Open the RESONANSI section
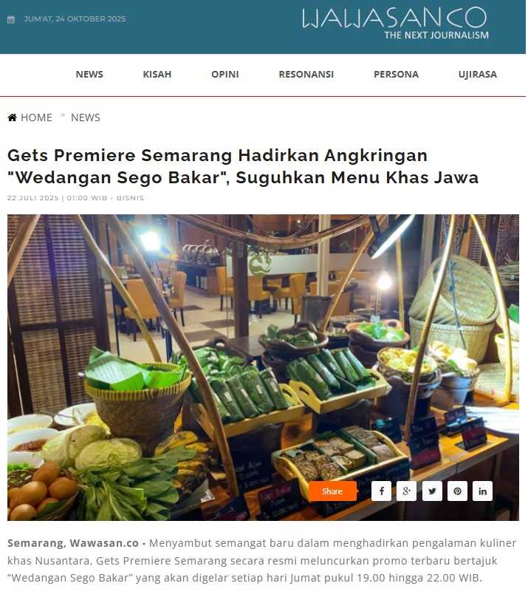 coord(306,74)
